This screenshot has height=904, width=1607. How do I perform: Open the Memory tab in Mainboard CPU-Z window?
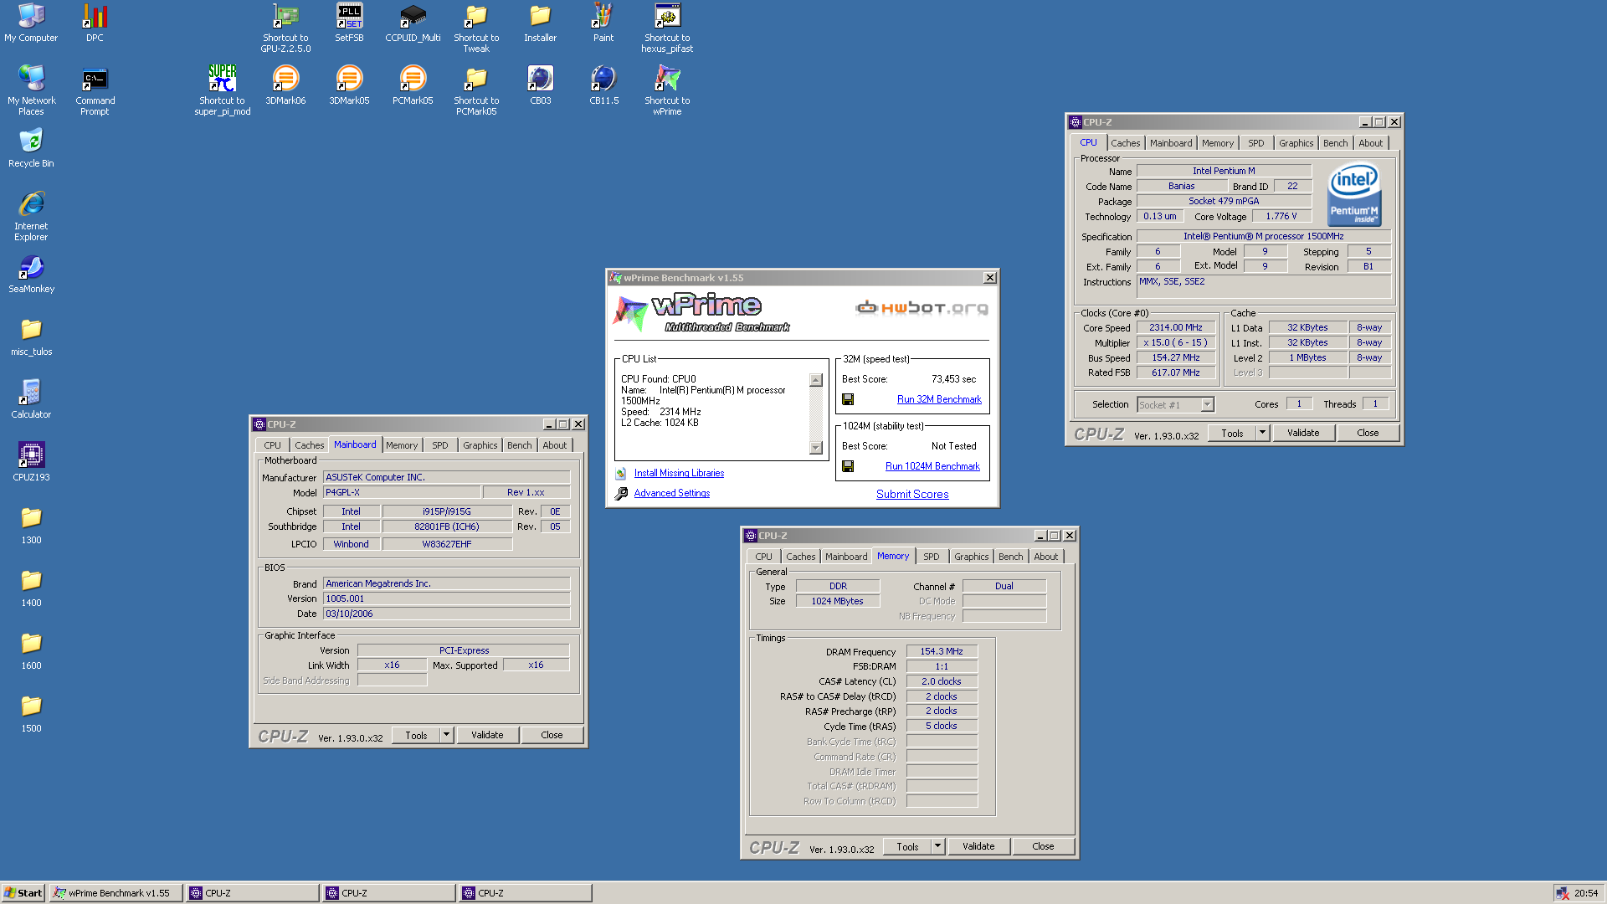[x=402, y=445]
